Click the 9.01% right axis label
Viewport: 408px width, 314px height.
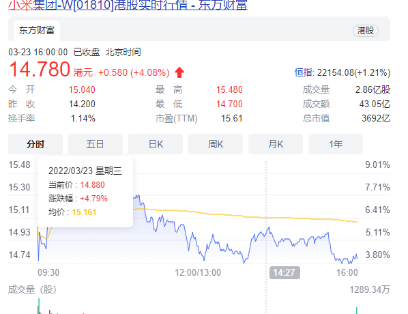(x=377, y=165)
